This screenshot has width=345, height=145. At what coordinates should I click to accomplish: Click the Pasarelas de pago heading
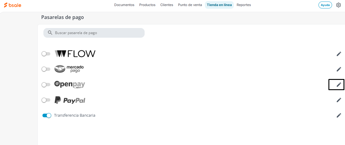tap(62, 17)
